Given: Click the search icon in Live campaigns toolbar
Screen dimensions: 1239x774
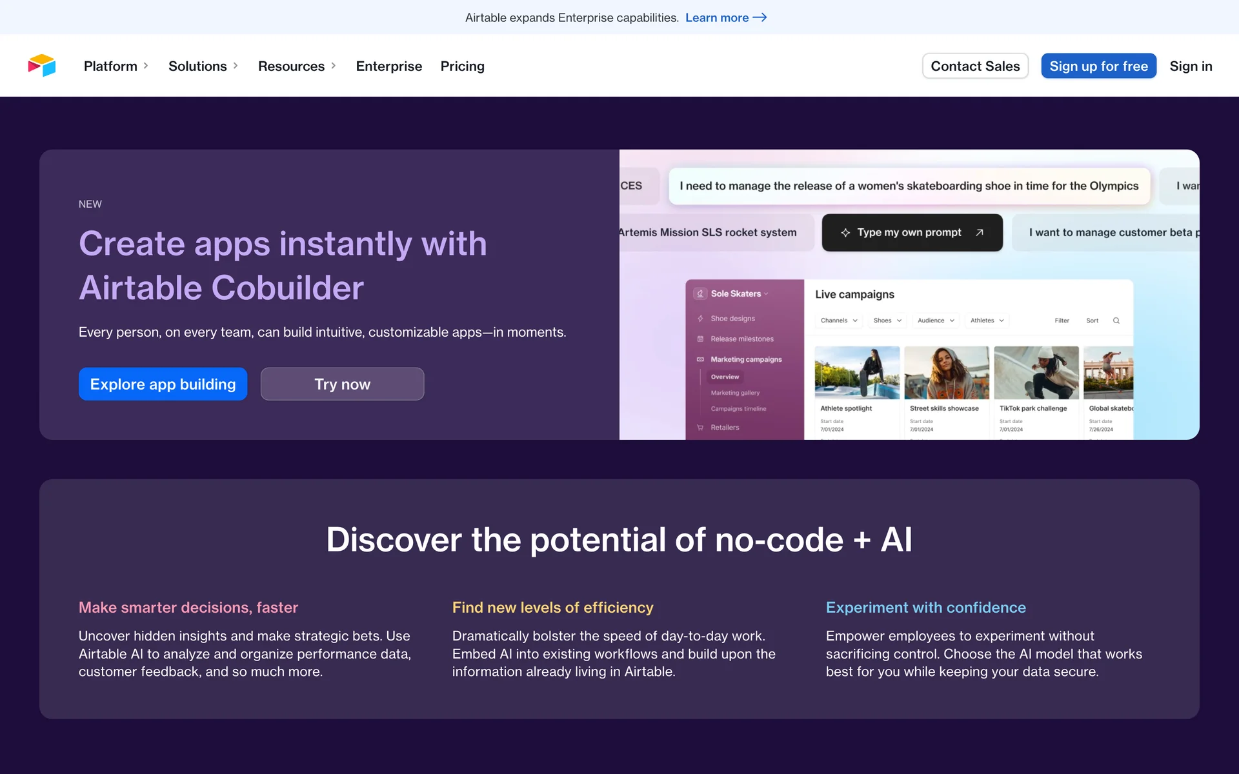Looking at the screenshot, I should pos(1116,321).
